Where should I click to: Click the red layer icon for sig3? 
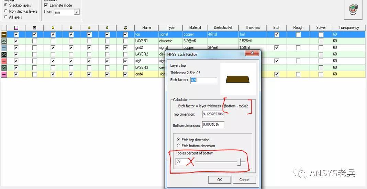[x=4, y=61]
